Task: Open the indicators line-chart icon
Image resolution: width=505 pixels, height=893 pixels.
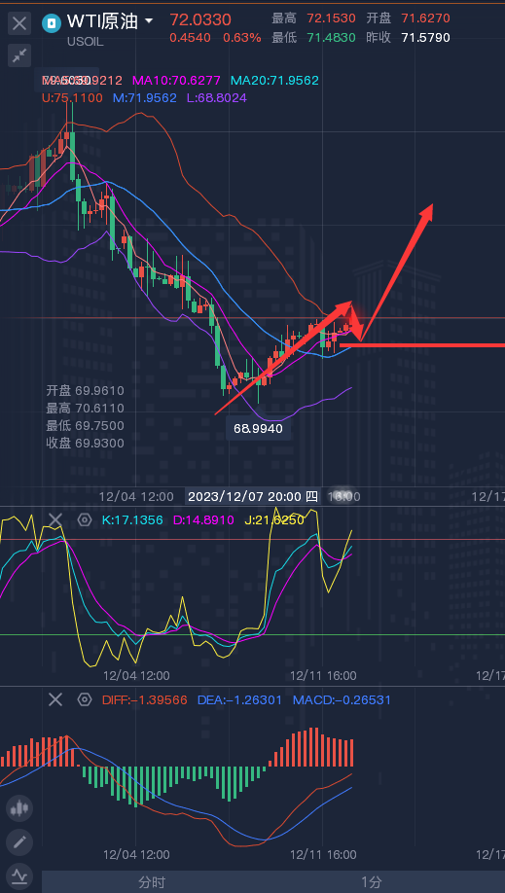Action: point(20,875)
